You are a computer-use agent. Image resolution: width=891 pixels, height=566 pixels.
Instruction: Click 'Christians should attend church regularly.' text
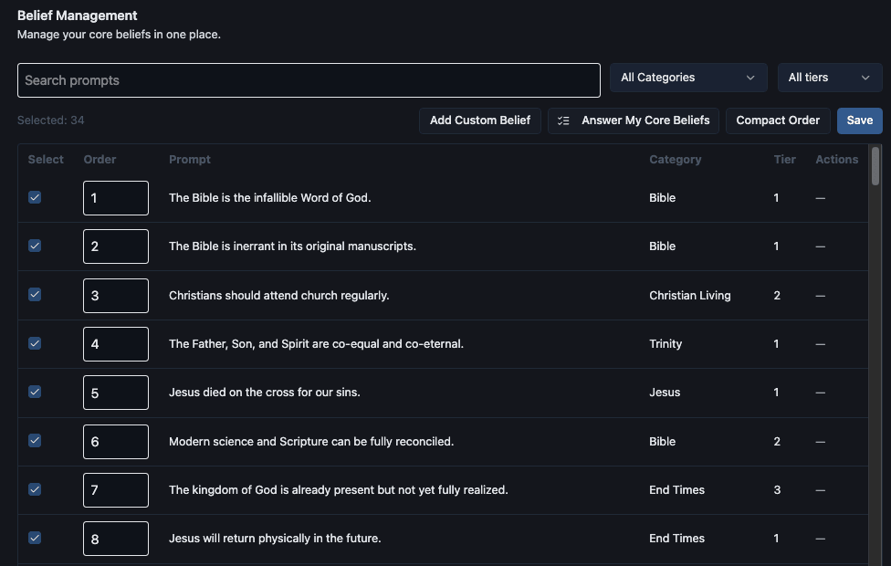(x=278, y=296)
